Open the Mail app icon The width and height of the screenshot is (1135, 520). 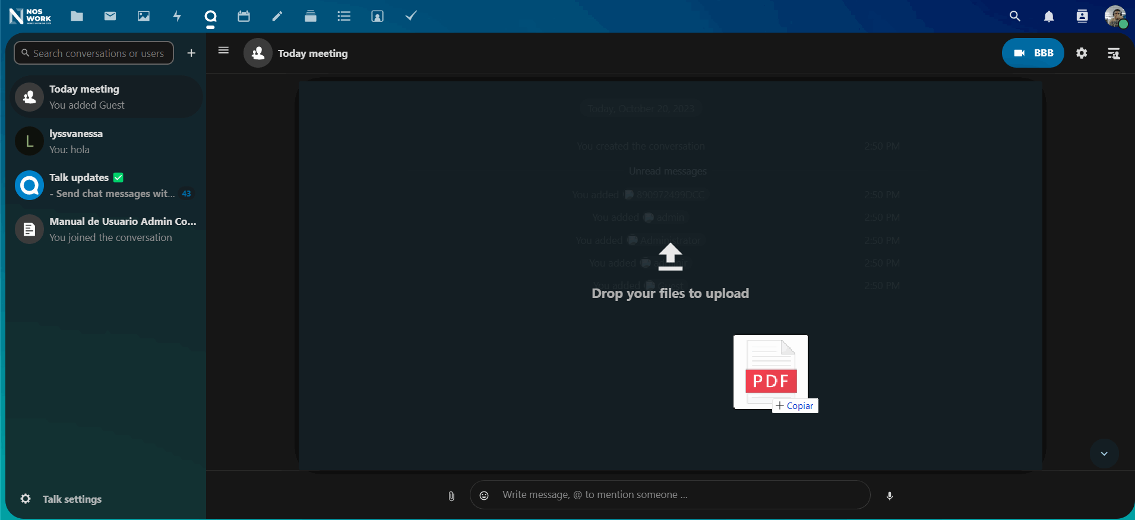110,16
